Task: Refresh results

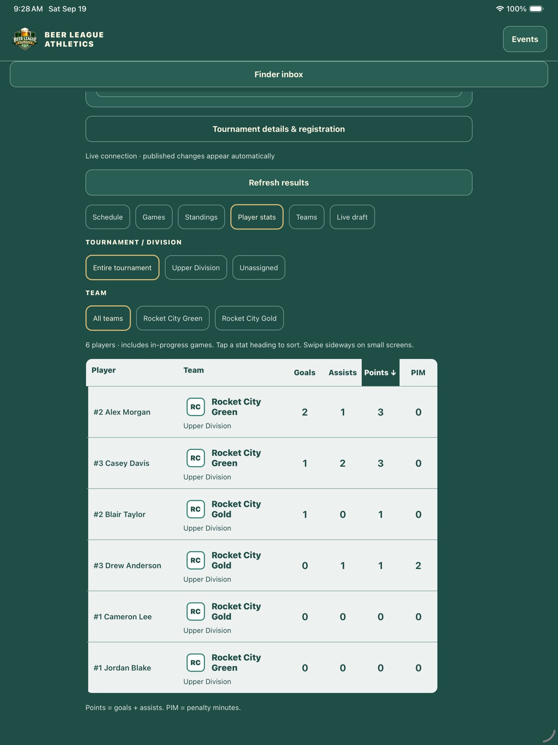Action: 279,182
